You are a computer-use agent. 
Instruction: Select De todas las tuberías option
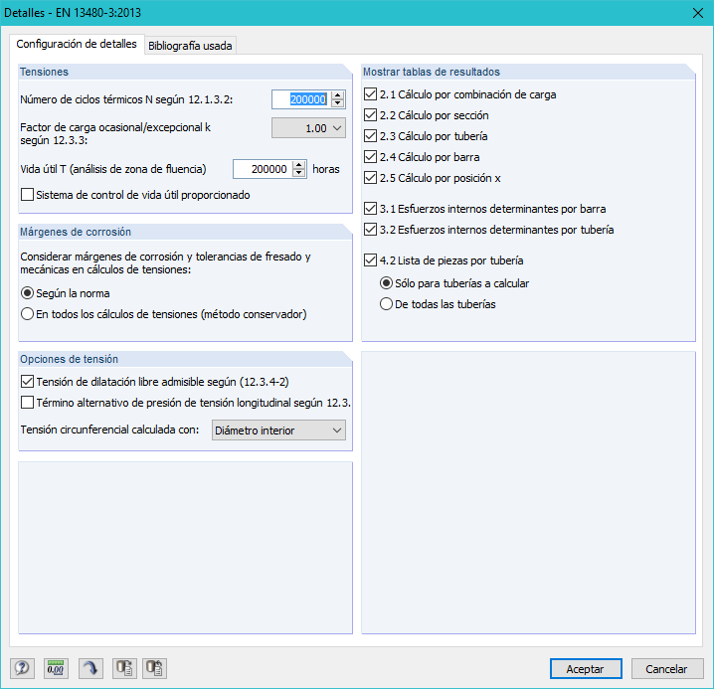[x=386, y=304]
